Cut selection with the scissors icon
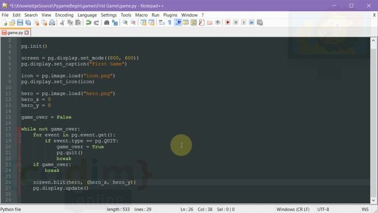 pos(62,22)
